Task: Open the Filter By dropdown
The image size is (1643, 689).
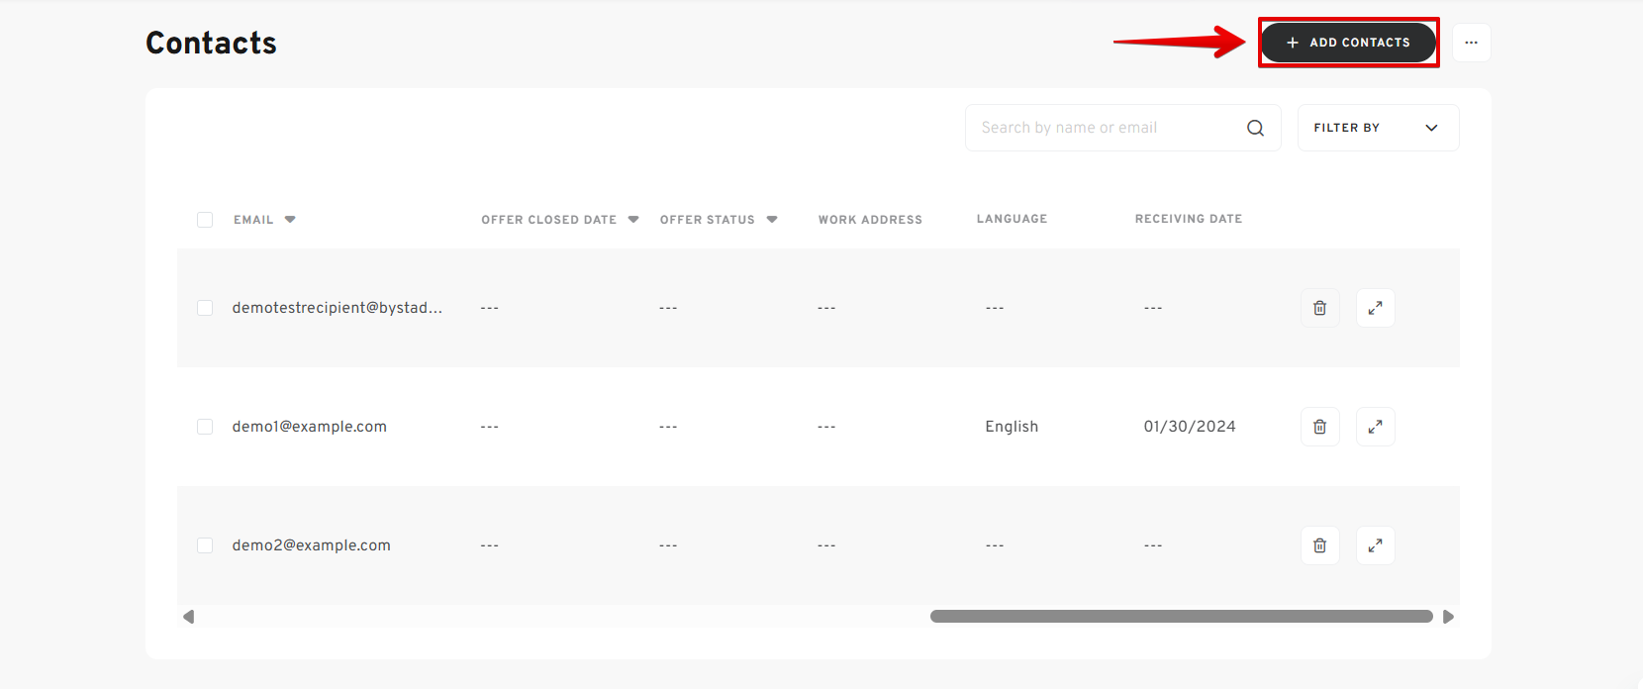Action: 1377,128
